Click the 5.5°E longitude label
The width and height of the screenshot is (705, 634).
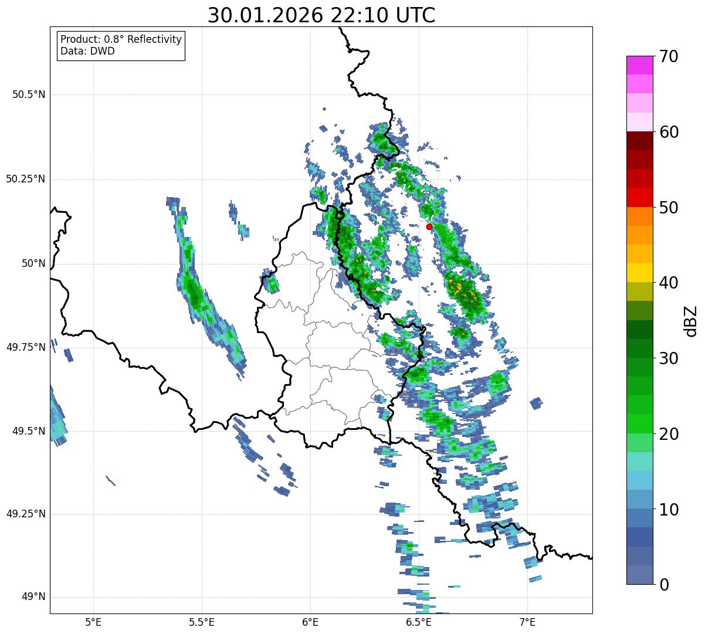tap(202, 622)
